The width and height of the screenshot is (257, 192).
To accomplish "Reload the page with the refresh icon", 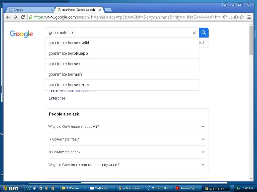I will click(x=23, y=17).
